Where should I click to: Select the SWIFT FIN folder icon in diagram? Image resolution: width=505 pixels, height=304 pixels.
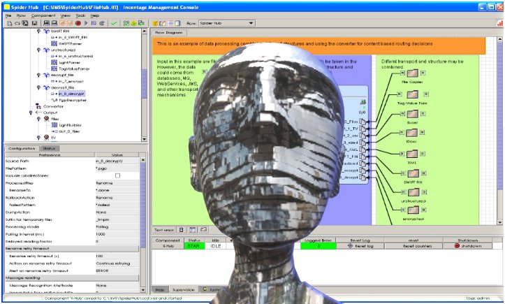click(413, 173)
